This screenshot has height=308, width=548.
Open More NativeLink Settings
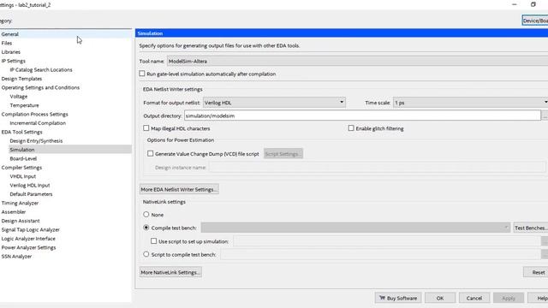pyautogui.click(x=170, y=272)
